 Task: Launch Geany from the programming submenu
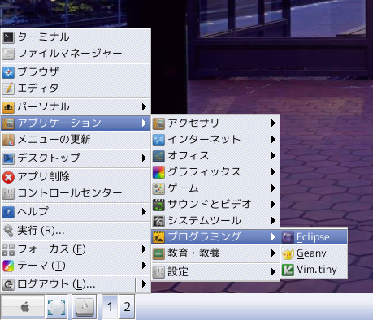click(x=314, y=253)
